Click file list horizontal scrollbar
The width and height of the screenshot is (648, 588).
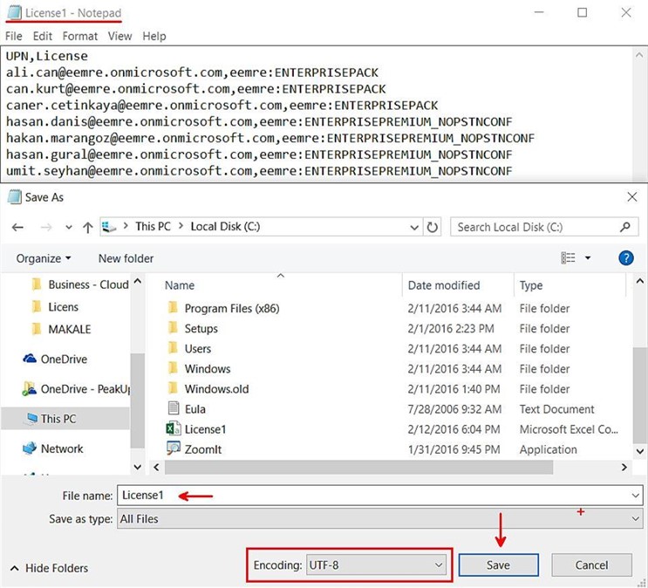(358, 468)
